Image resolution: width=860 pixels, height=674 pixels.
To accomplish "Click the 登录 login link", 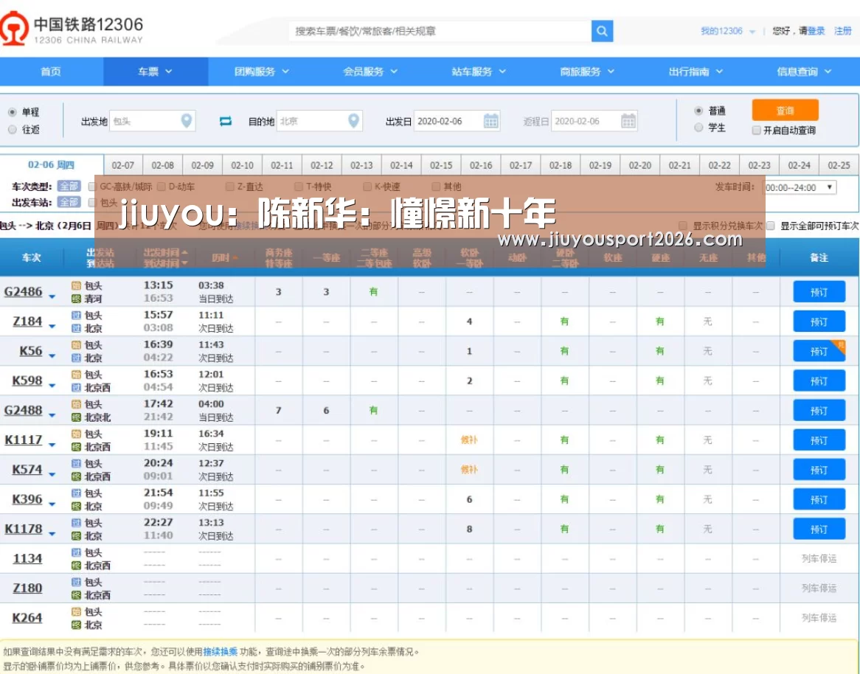I will [816, 31].
